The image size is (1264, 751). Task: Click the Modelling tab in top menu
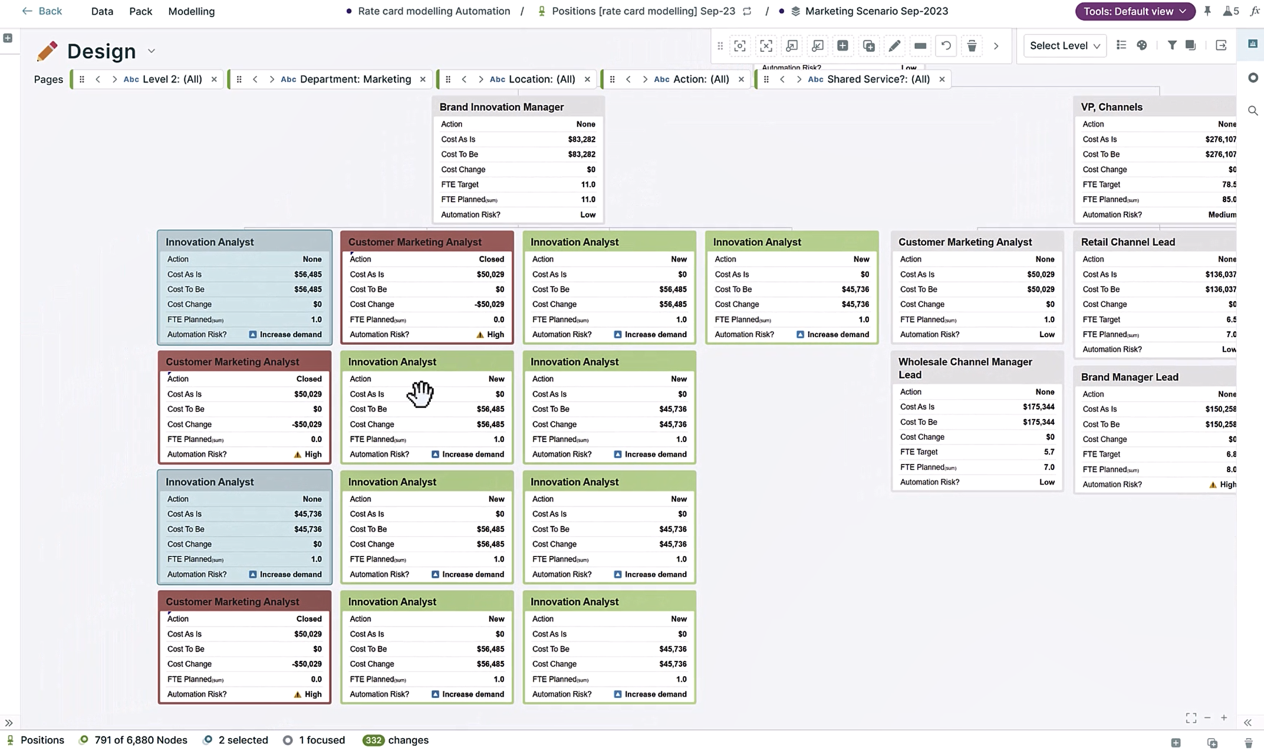pos(191,11)
